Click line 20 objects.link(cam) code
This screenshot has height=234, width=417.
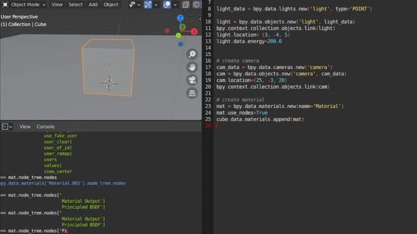click(x=273, y=86)
